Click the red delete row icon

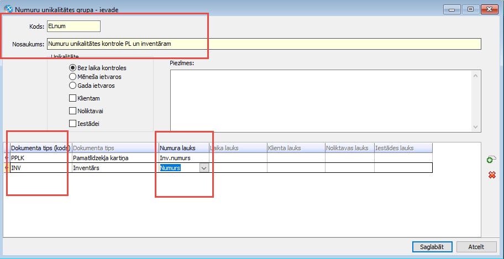492,175
